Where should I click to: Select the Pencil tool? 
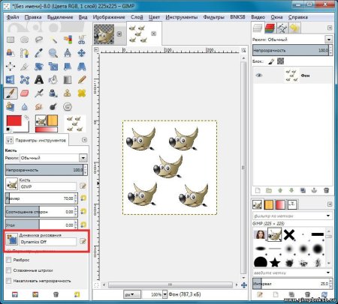point(82,80)
